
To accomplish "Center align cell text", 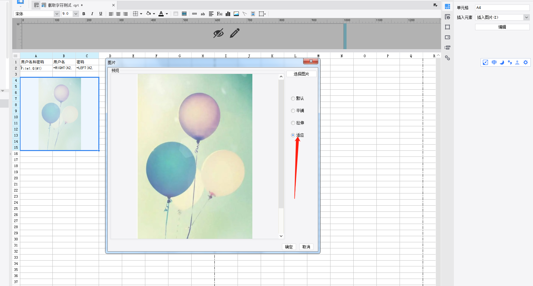I will pyautogui.click(x=118, y=14).
